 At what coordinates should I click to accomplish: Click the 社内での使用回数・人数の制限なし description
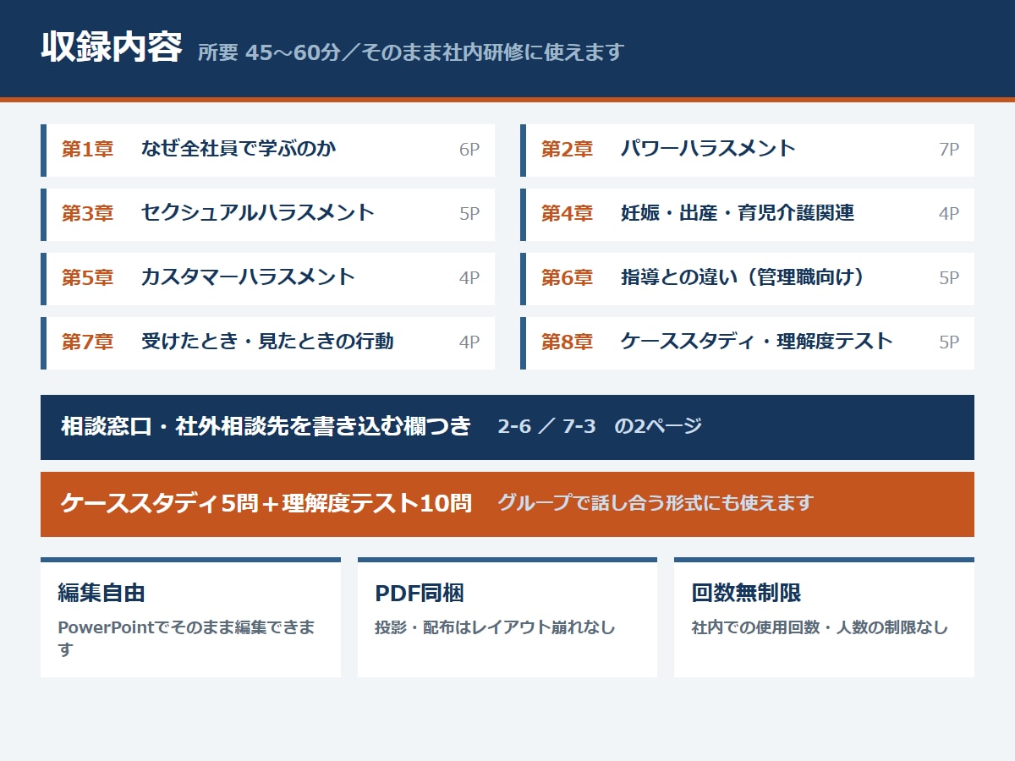[x=820, y=628]
